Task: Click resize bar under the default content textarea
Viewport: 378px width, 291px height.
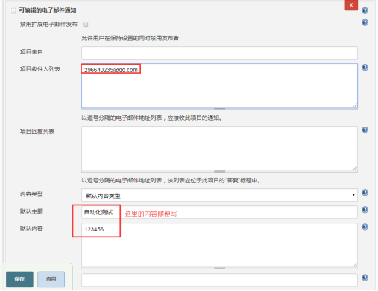Action: (x=219, y=268)
